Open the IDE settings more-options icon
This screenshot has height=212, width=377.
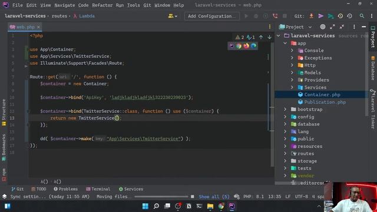coord(372,16)
